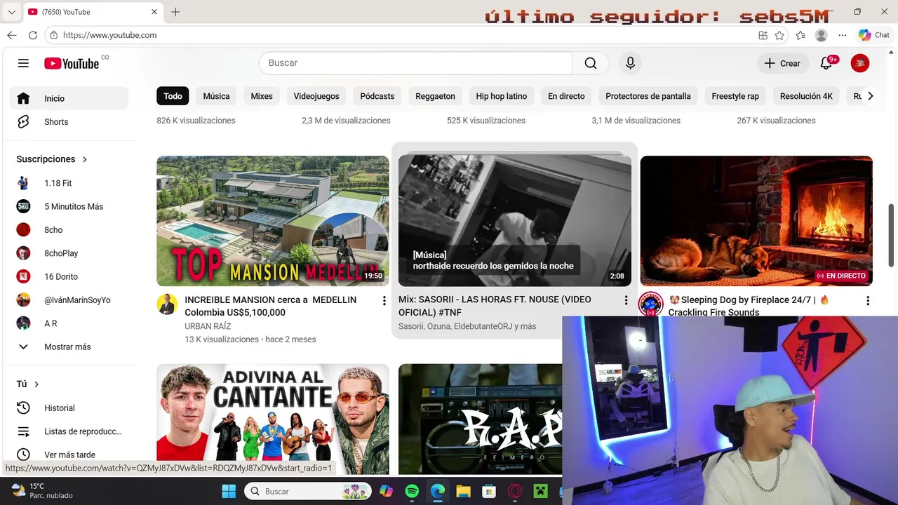The width and height of the screenshot is (898, 505).
Task: Expand the Tú section
Action: click(28, 384)
